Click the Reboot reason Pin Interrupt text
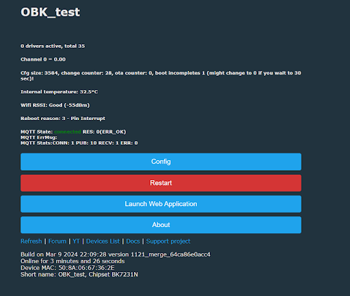This screenshot has height=296, width=350. 63,119
